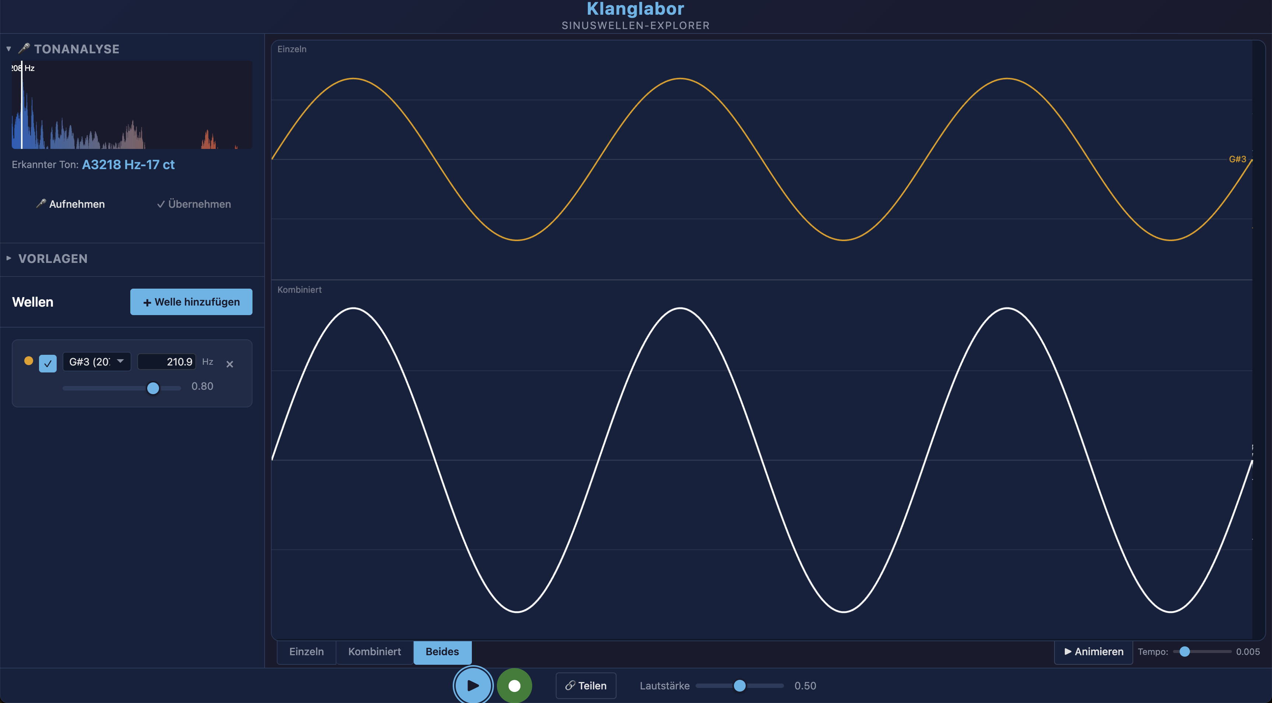Expand the Vorlagen section

tap(9, 258)
